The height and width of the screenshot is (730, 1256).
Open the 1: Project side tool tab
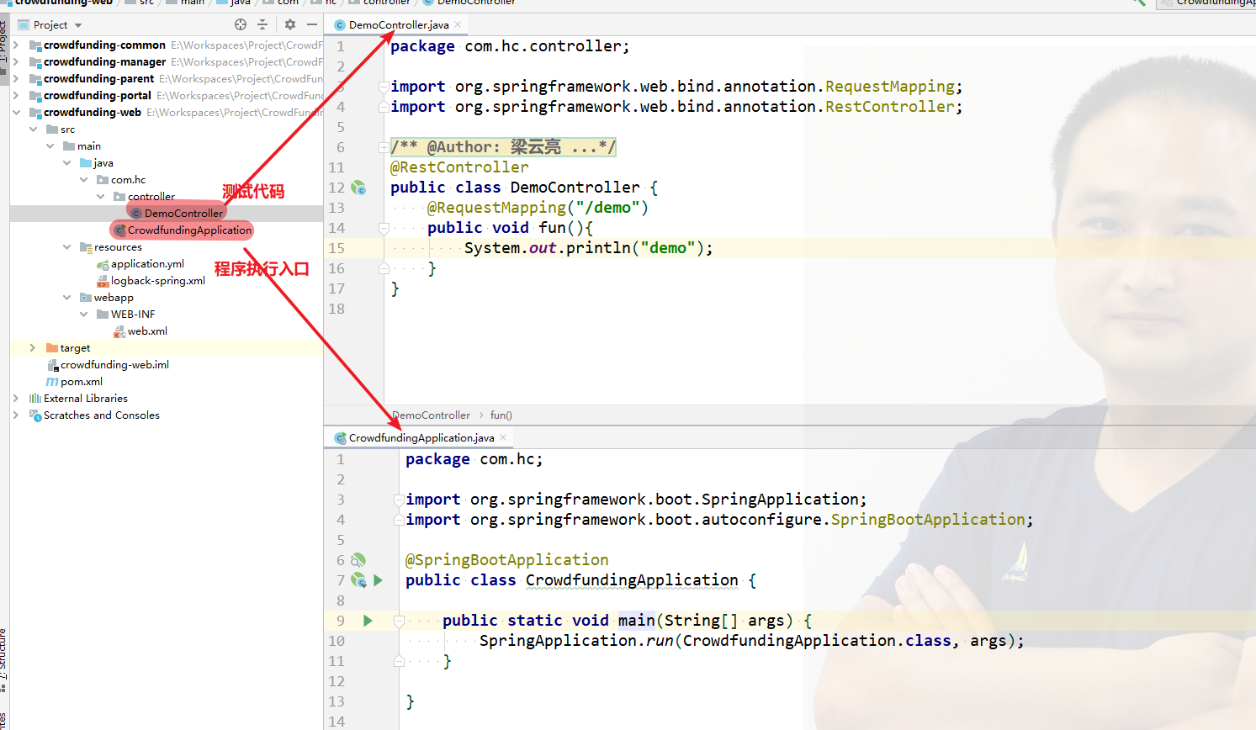pos(4,42)
